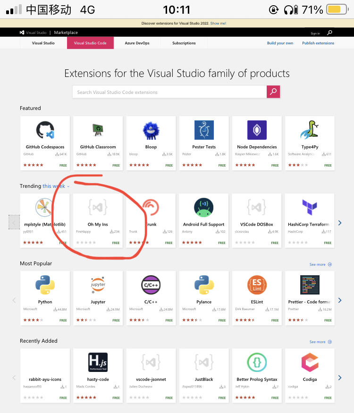Image resolution: width=354 pixels, height=413 pixels.
Task: Click the Sign in link
Action: (x=315, y=33)
